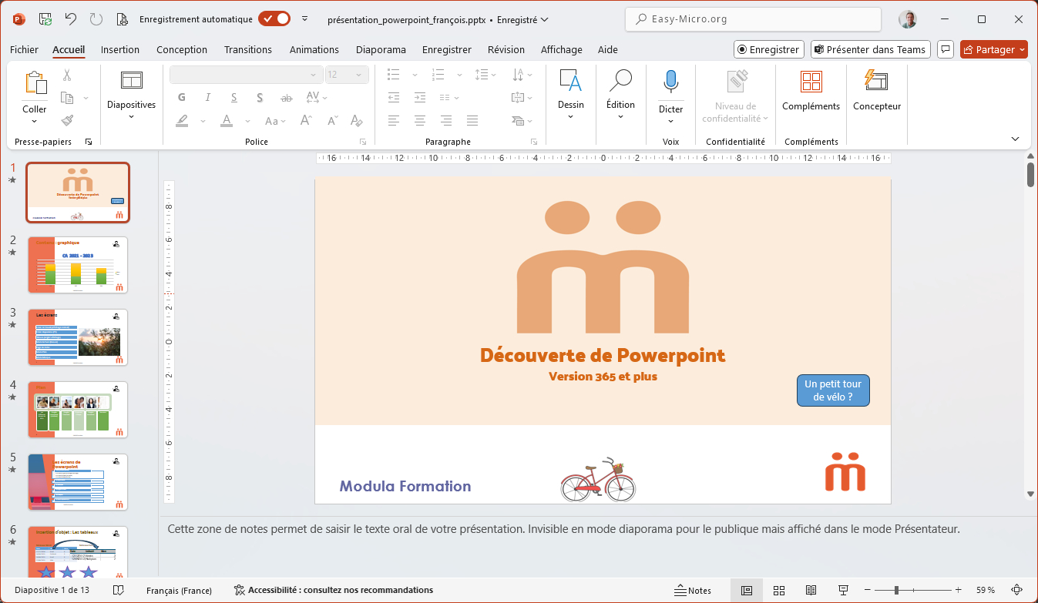The width and height of the screenshot is (1038, 603).
Task: Expand Quick Access Toolbar customize arrow
Action: coord(305,19)
